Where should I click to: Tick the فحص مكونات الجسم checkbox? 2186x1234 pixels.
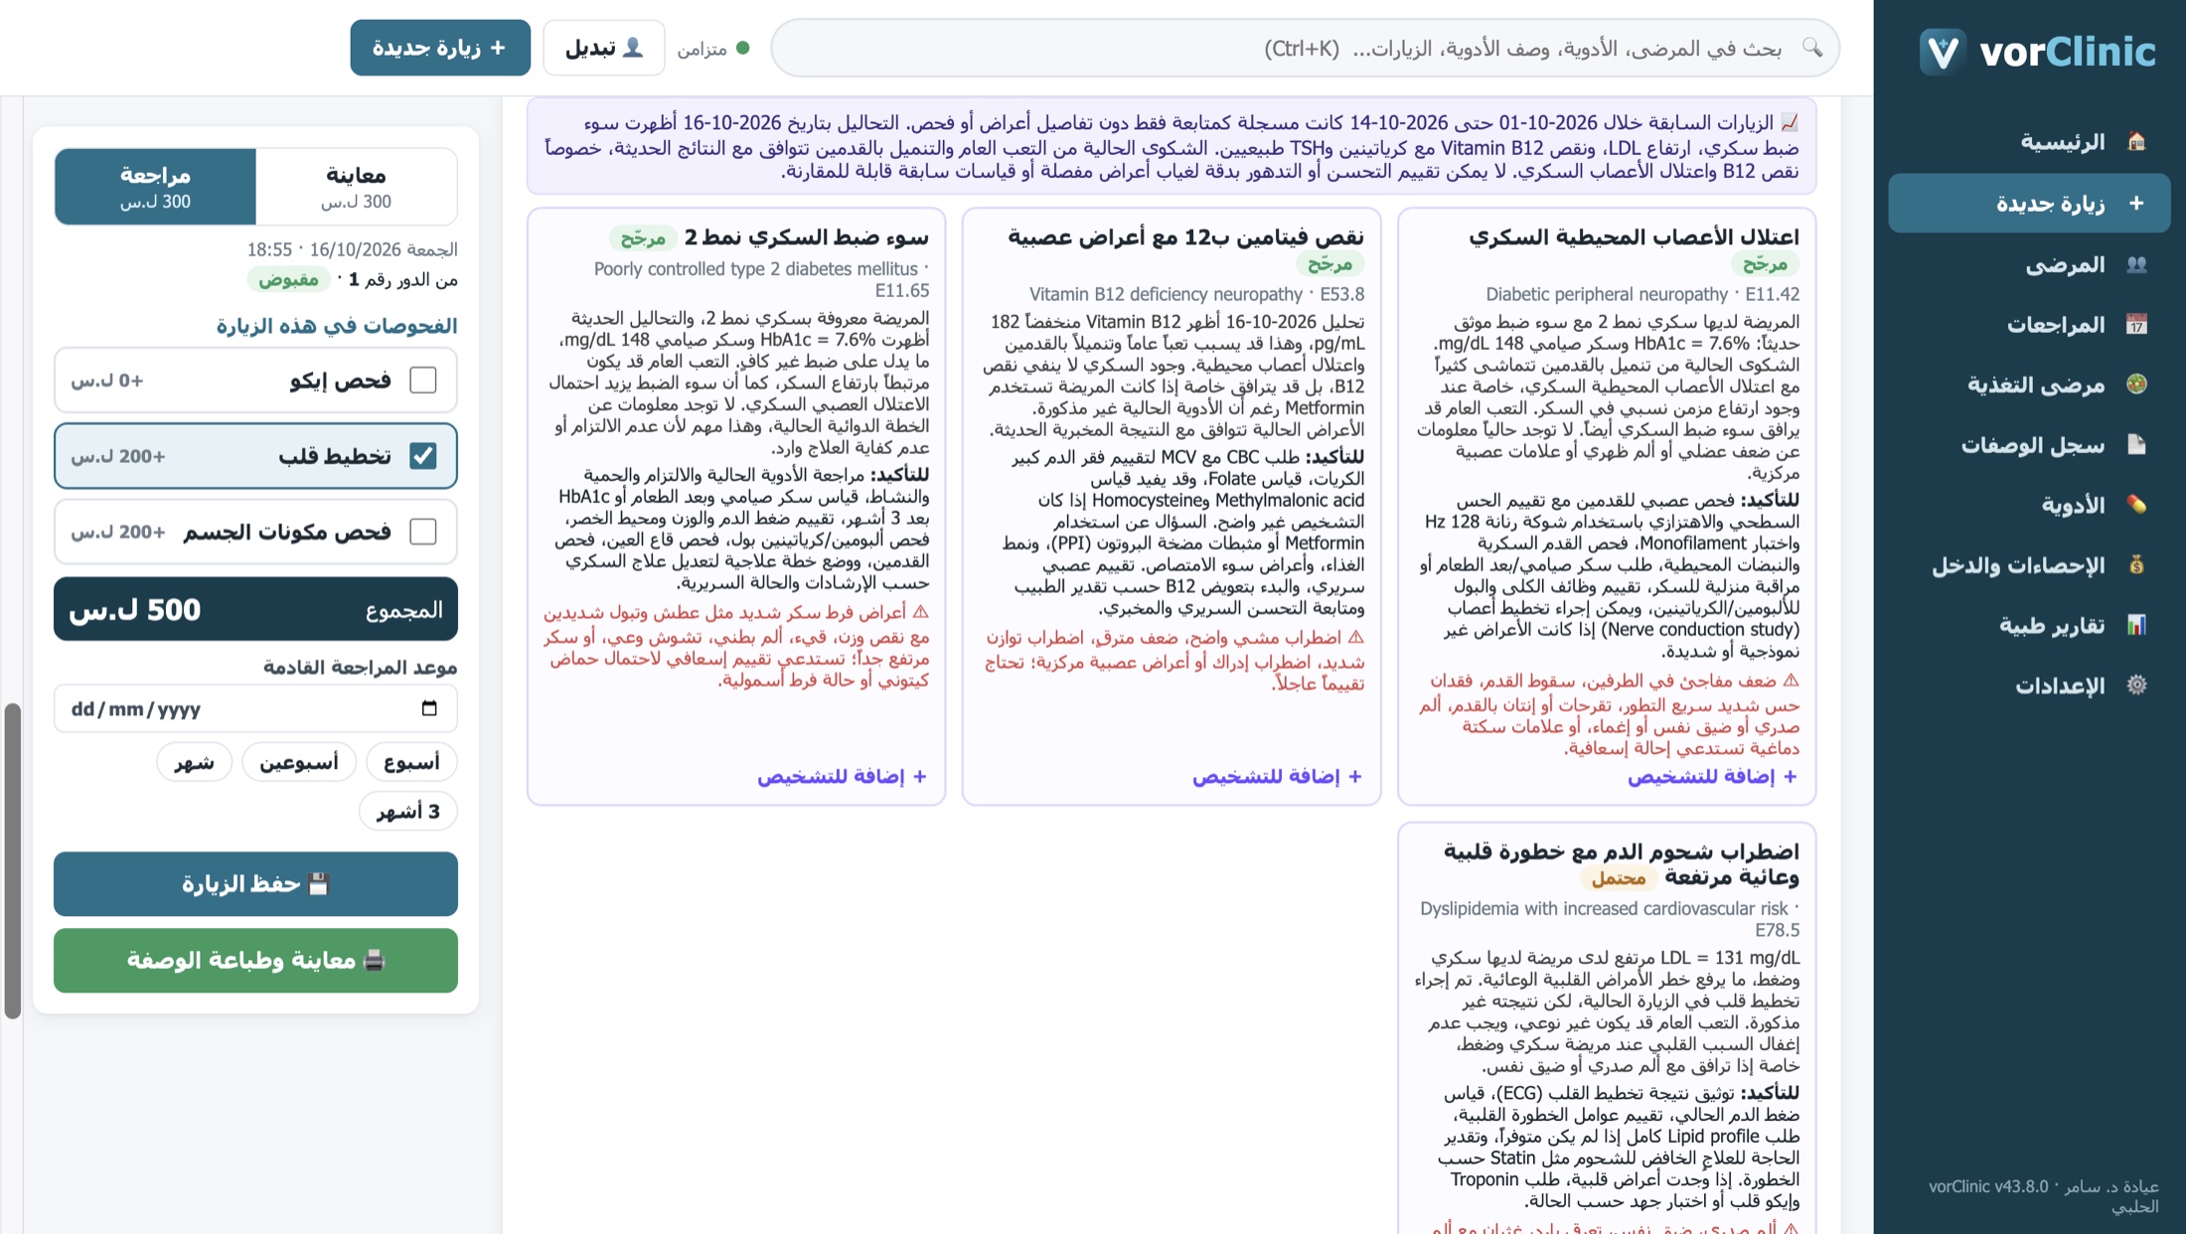(x=423, y=532)
